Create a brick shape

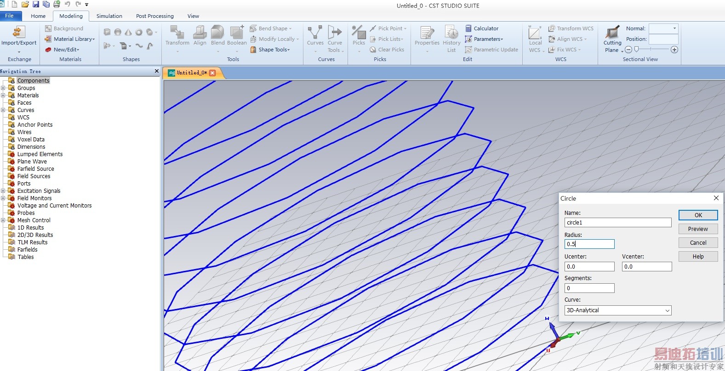(107, 32)
